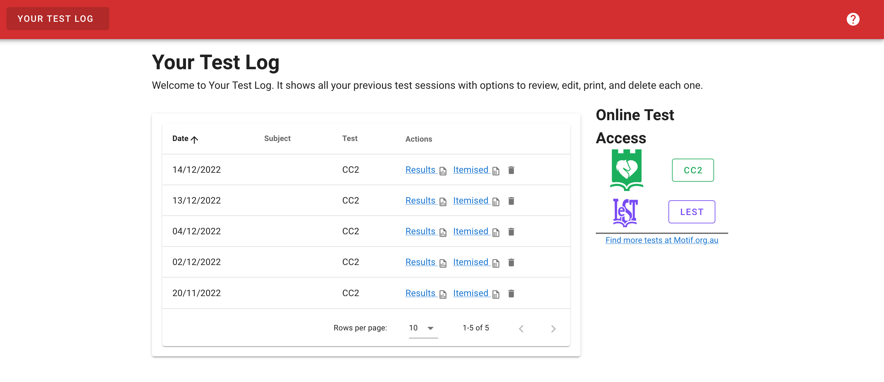Click the green CC2 castle logo

tap(626, 170)
